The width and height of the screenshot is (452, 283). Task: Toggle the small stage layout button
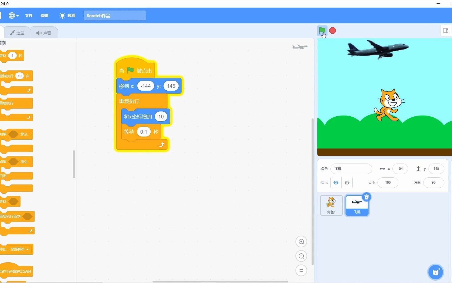pos(446,31)
